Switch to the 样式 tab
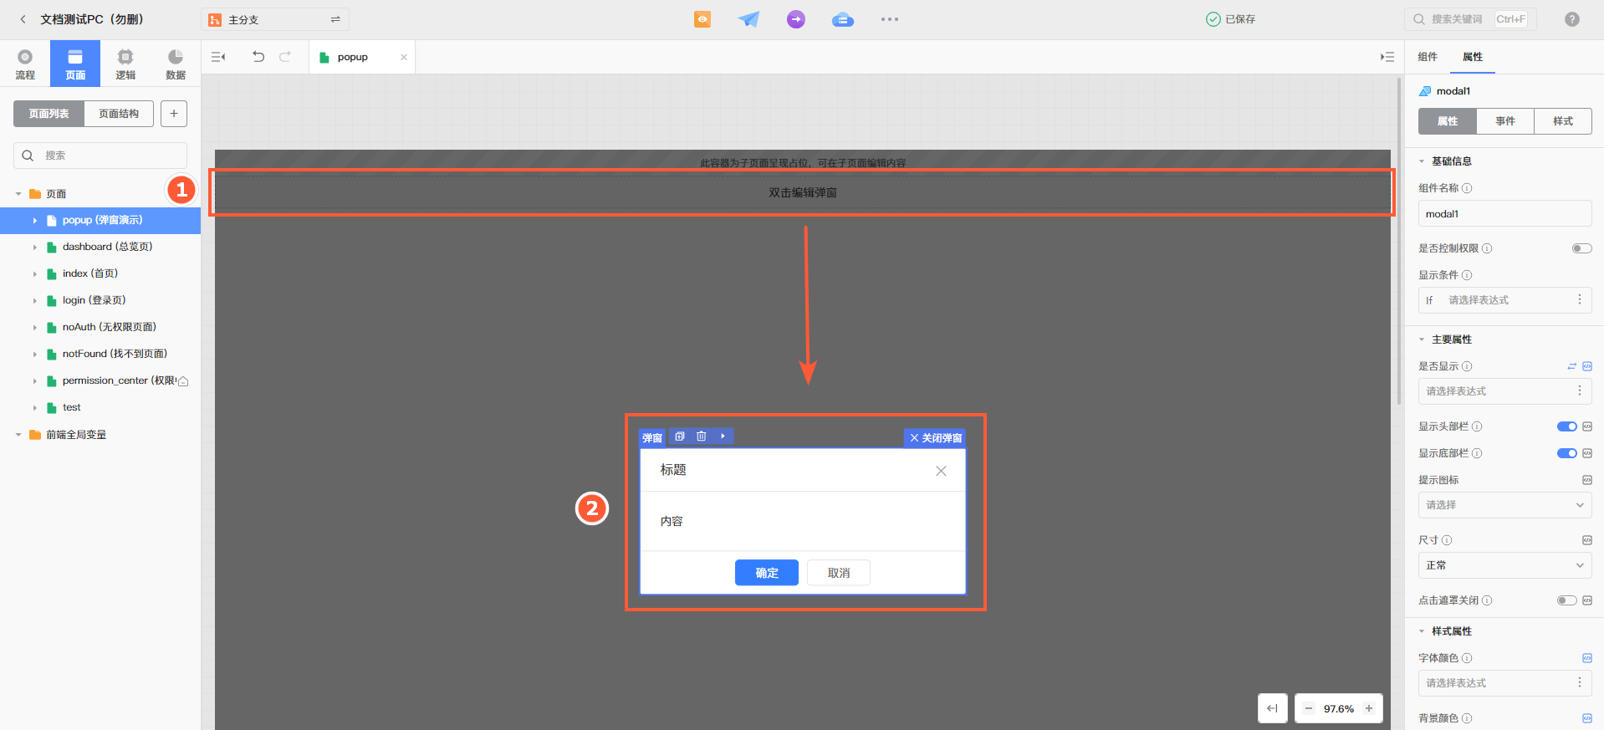This screenshot has height=730, width=1604. [x=1563, y=121]
